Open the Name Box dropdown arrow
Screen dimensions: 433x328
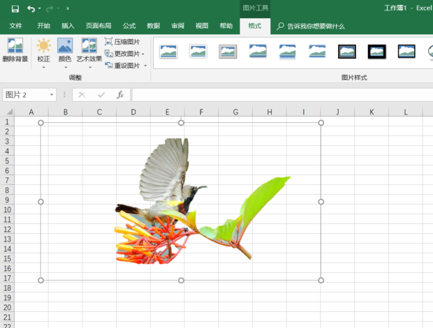tap(52, 95)
